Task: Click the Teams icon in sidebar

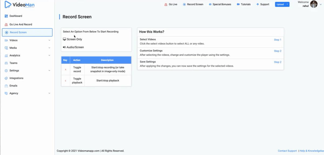Action: click(x=6, y=63)
